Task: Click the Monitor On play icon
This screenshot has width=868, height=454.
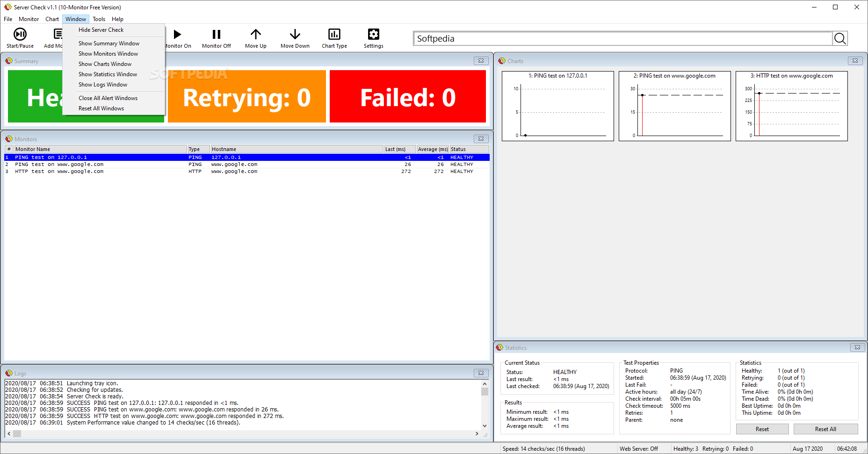Action: point(177,35)
